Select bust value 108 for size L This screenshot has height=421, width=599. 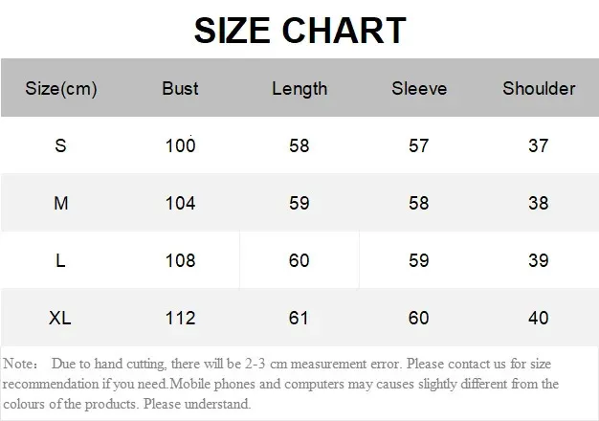pyautogui.click(x=180, y=260)
